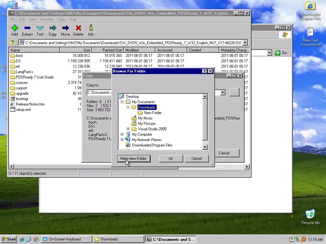Open the Help menu
Screen dimensions: 326x244
73,19
